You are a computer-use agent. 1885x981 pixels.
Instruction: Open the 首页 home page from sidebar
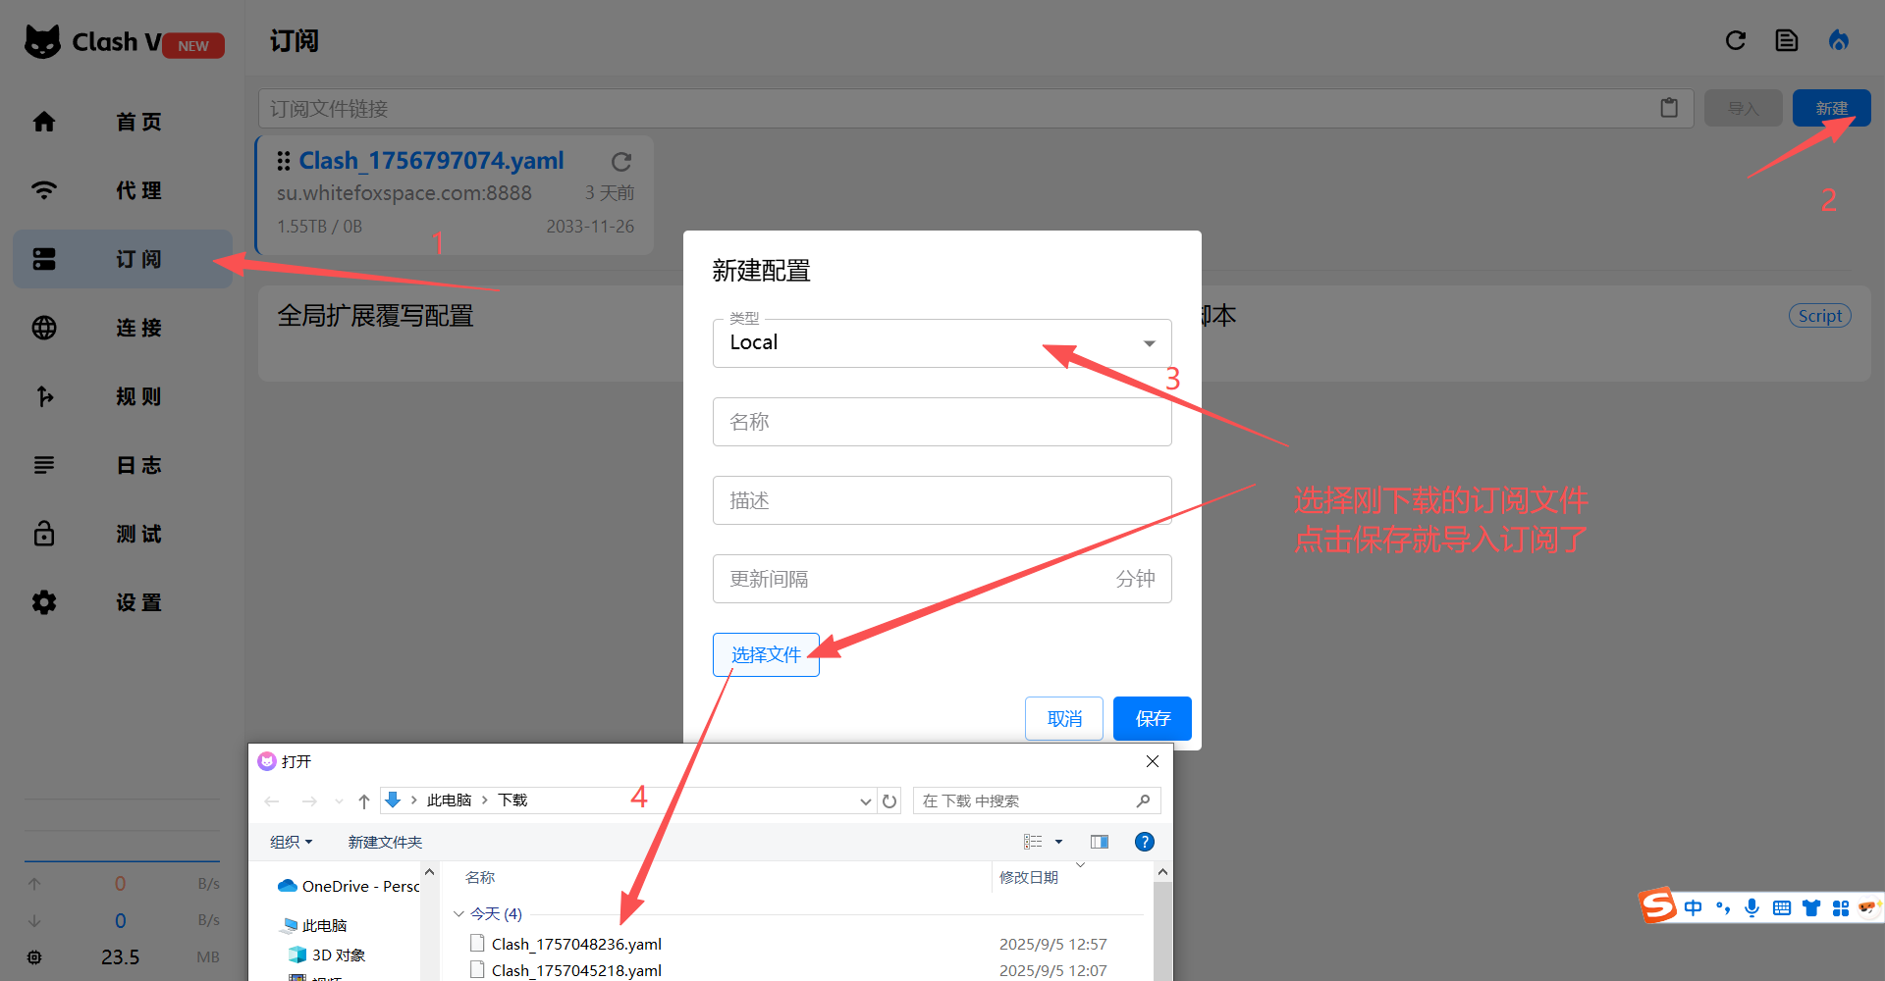(x=123, y=122)
